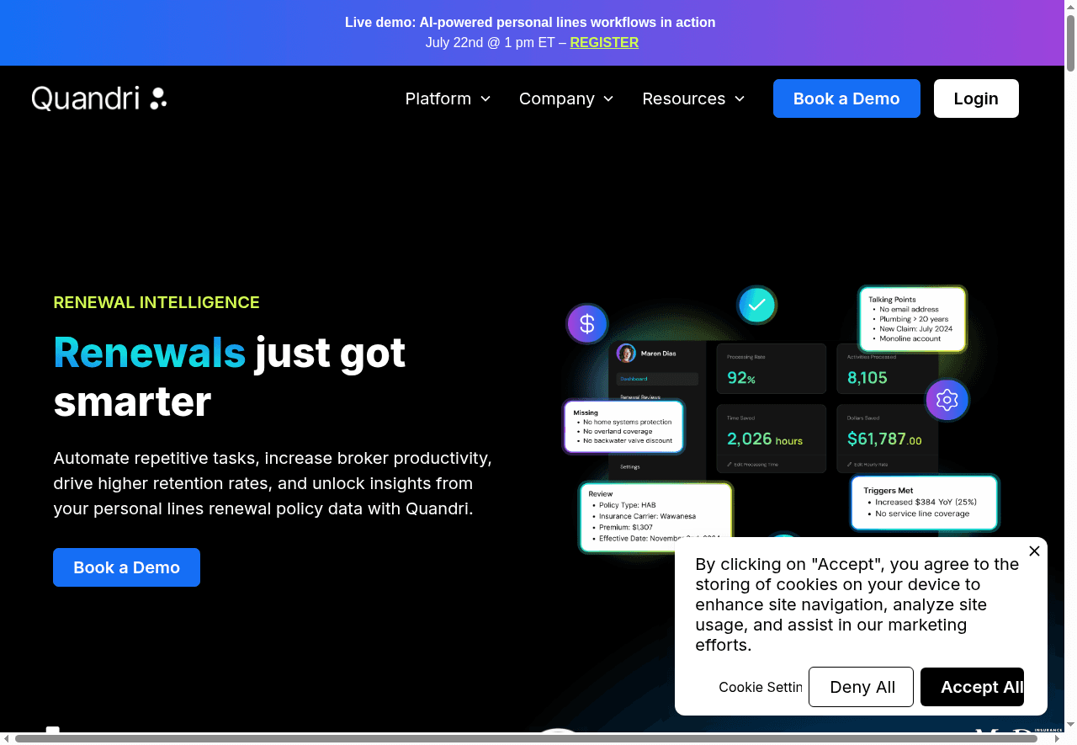1077x745 pixels.
Task: Follow the REGISTER link in the banner
Action: coord(604,42)
